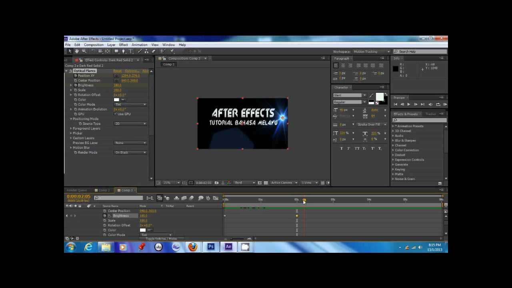Click the Position XY crosshair picker button

[116, 76]
